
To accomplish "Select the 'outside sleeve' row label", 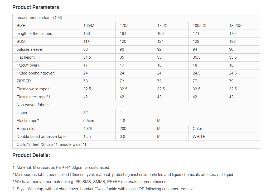I will point(29,49).
